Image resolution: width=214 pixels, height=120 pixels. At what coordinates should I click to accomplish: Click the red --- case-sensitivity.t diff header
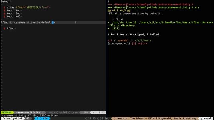point(150,4)
